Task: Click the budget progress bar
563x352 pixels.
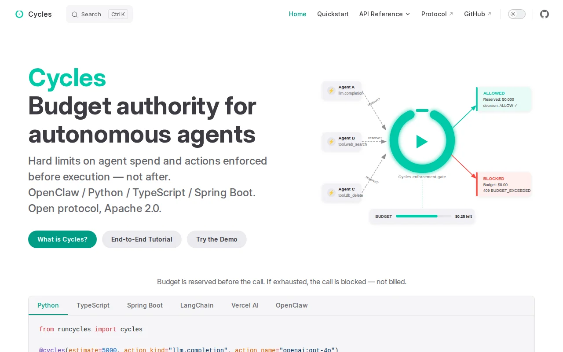Action: click(x=424, y=216)
